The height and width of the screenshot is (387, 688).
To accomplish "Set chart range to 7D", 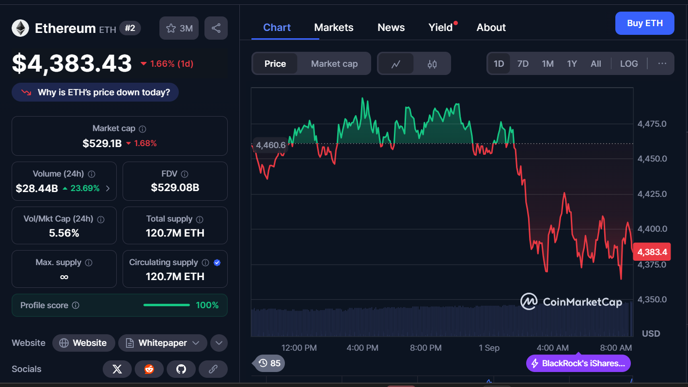I will tap(523, 63).
